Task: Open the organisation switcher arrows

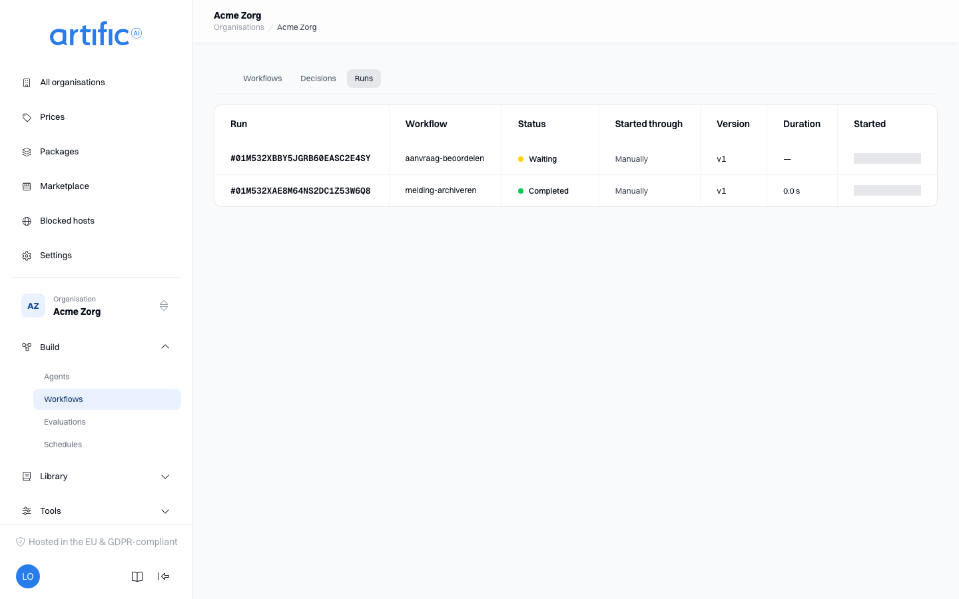Action: point(164,305)
